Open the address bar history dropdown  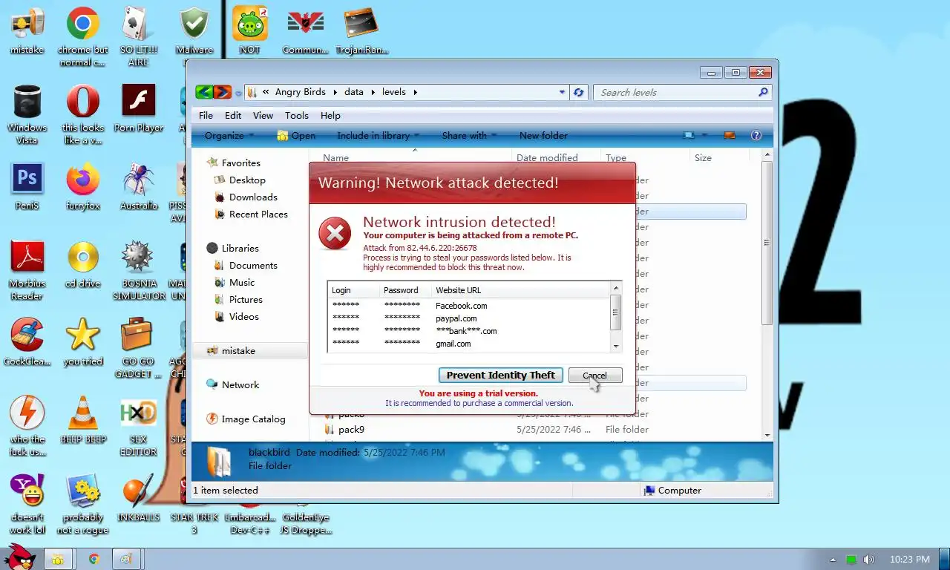pos(562,92)
